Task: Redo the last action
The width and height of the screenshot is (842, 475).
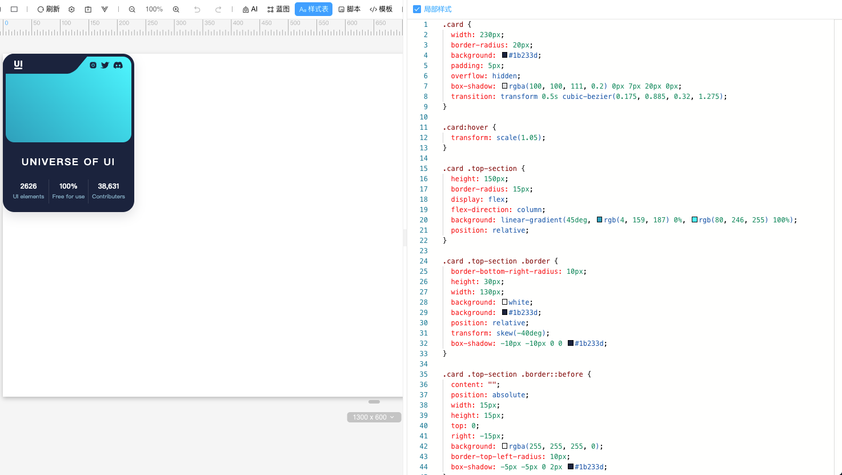Action: click(x=218, y=9)
